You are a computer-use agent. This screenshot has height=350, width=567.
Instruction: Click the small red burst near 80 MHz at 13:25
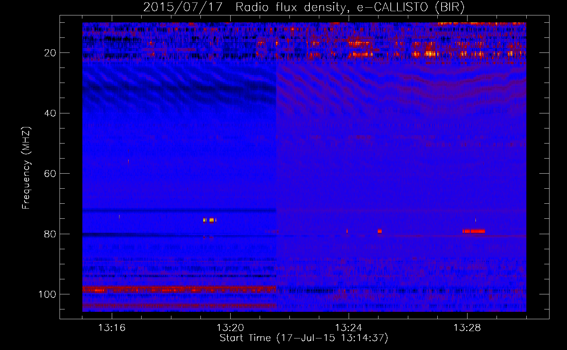point(380,231)
